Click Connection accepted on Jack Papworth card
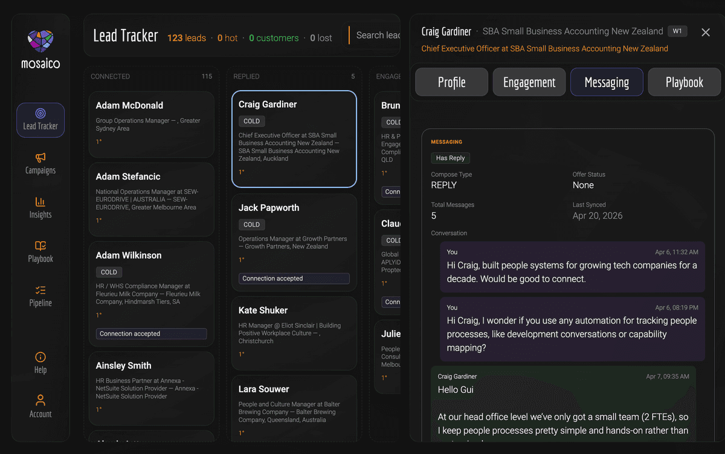Viewport: 725px width, 454px height. [294, 279]
